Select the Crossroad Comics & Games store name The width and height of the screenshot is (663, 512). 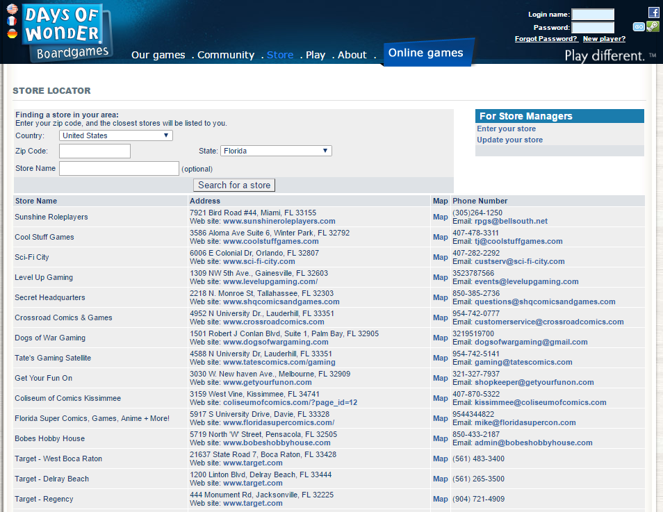point(63,318)
